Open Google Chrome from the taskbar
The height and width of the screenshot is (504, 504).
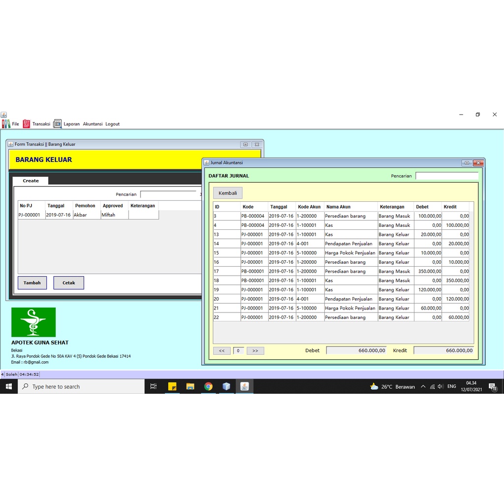pos(208,386)
